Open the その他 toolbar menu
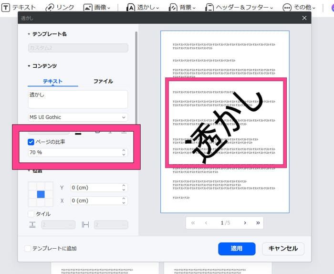This screenshot has width=334, height=274. (x=299, y=8)
